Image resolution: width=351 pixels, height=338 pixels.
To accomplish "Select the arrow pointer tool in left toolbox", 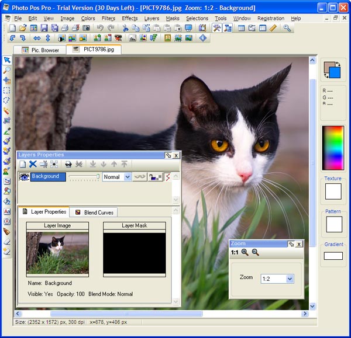I will coord(7,60).
